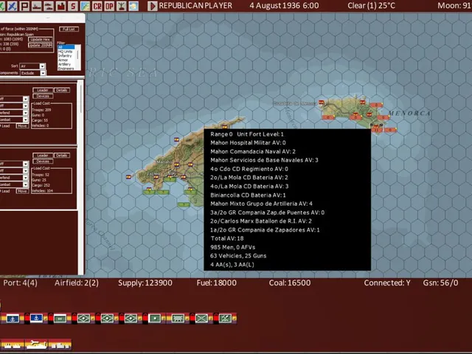Open Leader for the Troops 52 unit

coord(43,156)
